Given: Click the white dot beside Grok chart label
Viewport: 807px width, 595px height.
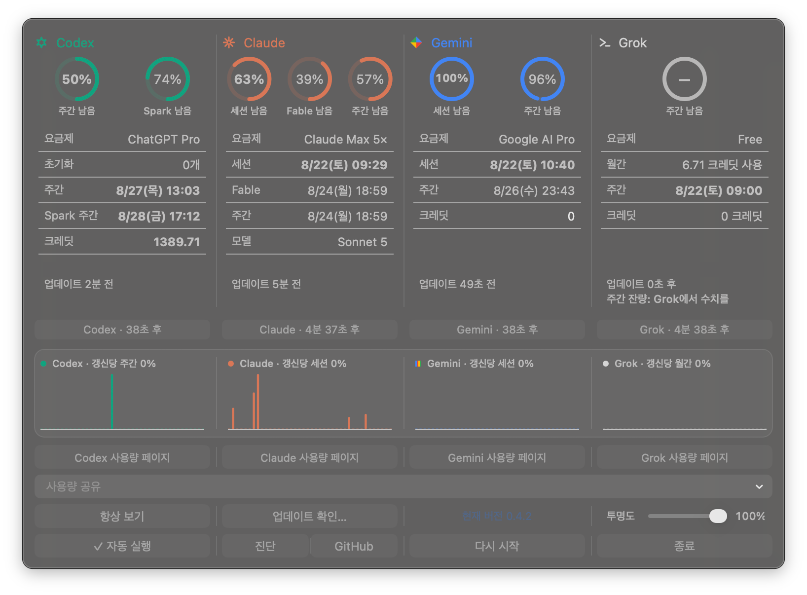Looking at the screenshot, I should point(606,364).
